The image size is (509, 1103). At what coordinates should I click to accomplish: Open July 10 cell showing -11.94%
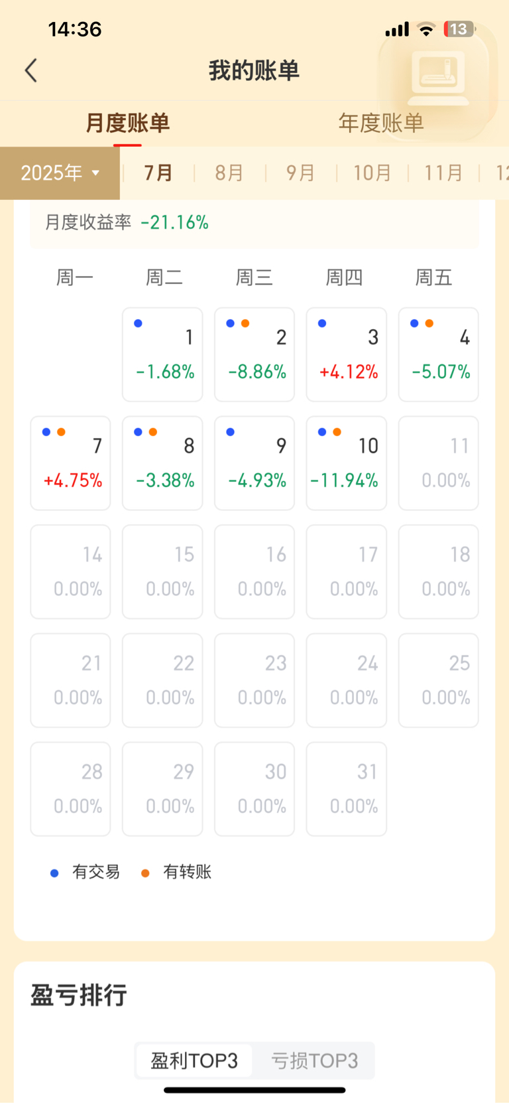(346, 463)
